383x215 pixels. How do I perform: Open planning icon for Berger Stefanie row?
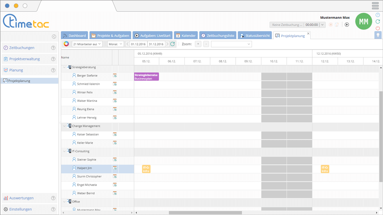[115, 76]
